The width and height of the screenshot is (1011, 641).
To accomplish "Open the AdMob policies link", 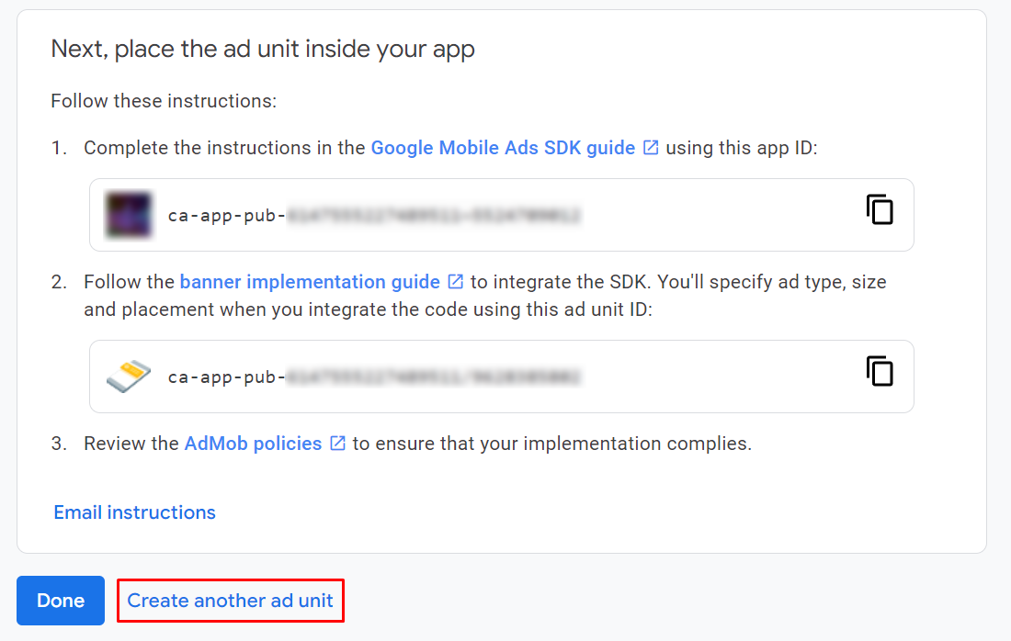I will click(x=253, y=444).
